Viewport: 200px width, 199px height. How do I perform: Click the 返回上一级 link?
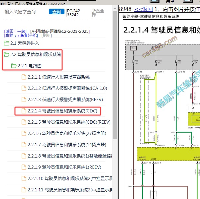pos(15,32)
